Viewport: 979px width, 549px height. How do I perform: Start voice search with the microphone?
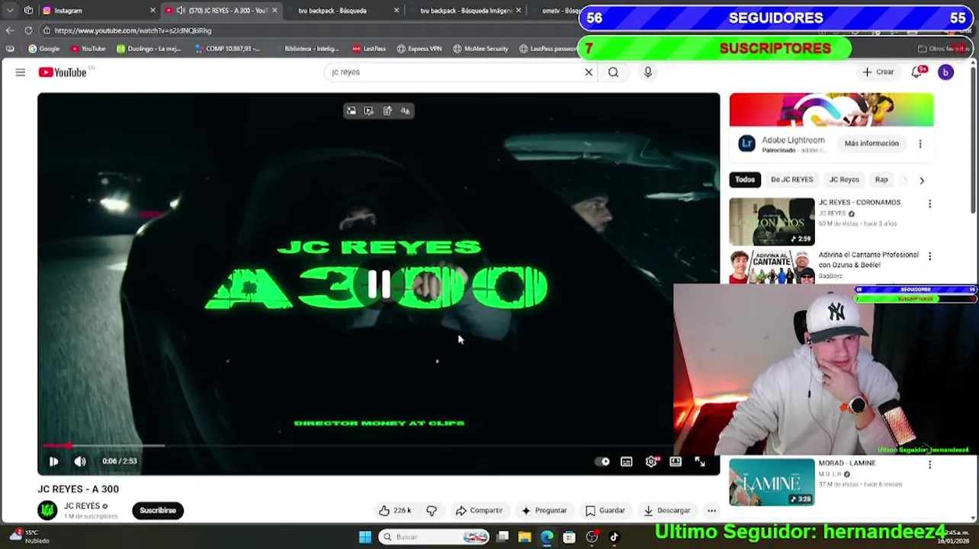(648, 72)
